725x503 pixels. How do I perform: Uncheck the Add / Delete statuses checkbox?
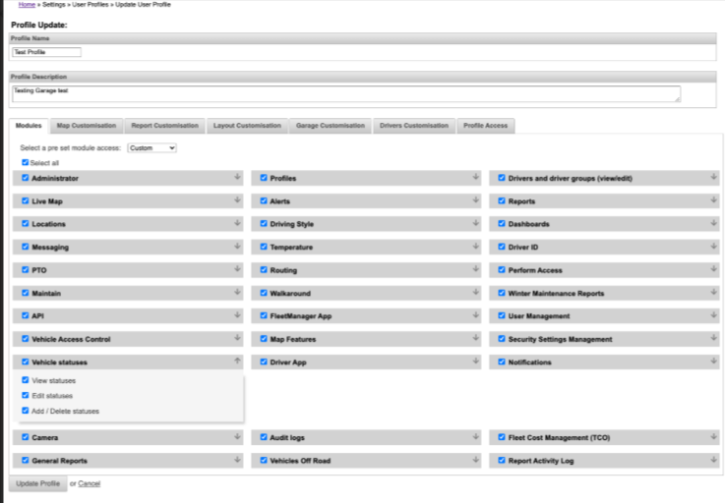(25, 411)
